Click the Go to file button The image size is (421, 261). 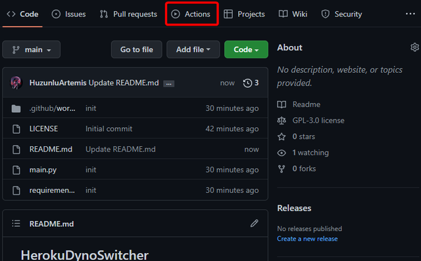(137, 50)
